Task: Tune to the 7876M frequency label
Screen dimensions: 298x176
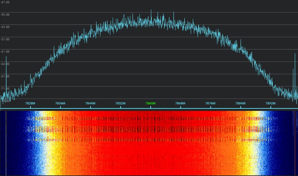Action: (x=210, y=103)
